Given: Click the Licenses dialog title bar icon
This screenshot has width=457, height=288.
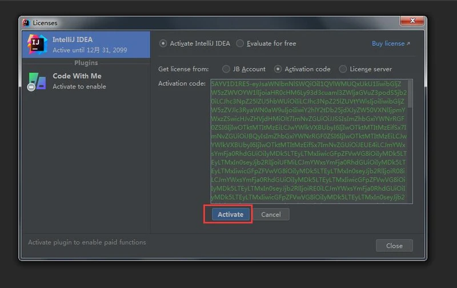Looking at the screenshot, I should click(26, 23).
